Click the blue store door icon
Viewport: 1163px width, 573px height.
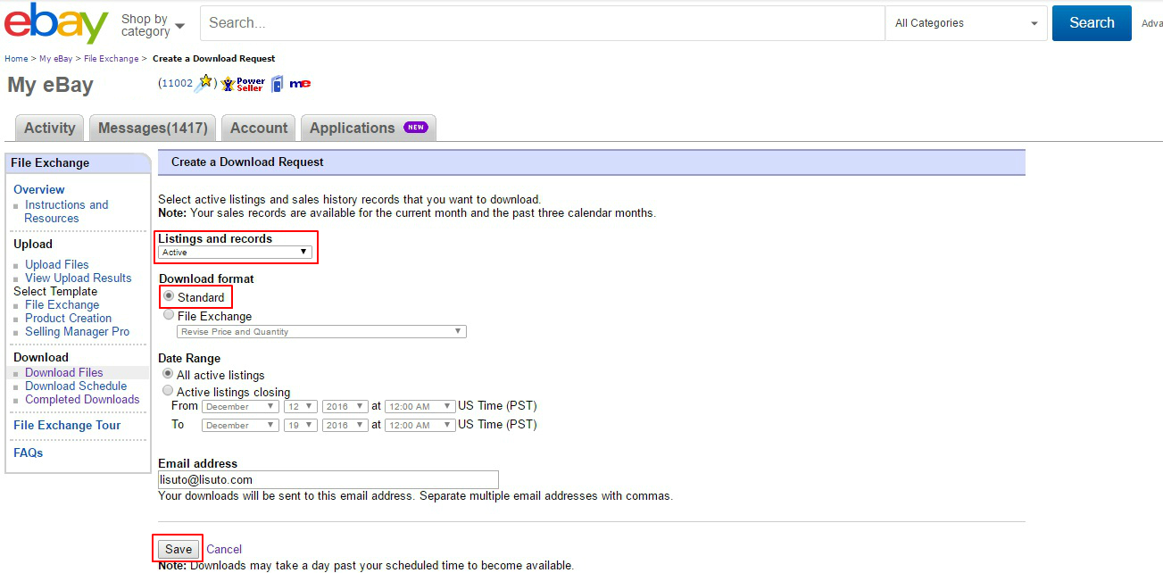[277, 84]
